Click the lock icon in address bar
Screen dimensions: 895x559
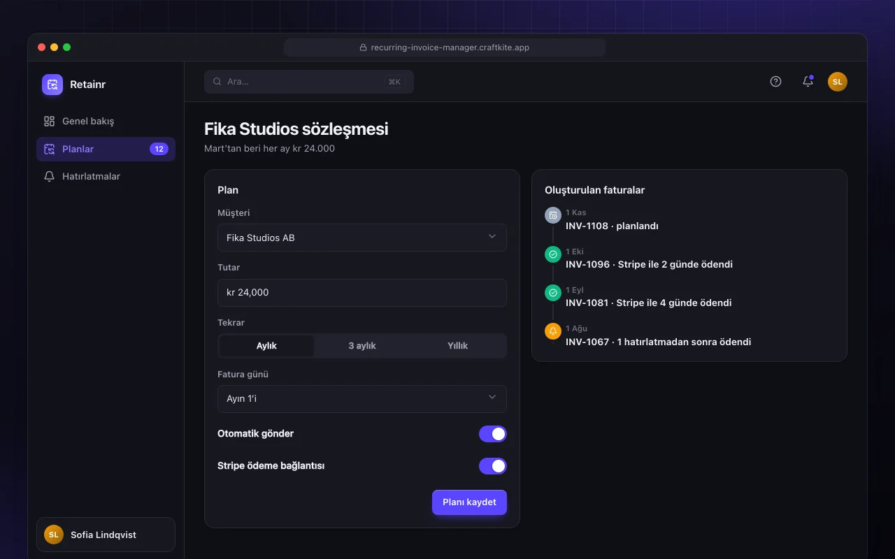(363, 48)
